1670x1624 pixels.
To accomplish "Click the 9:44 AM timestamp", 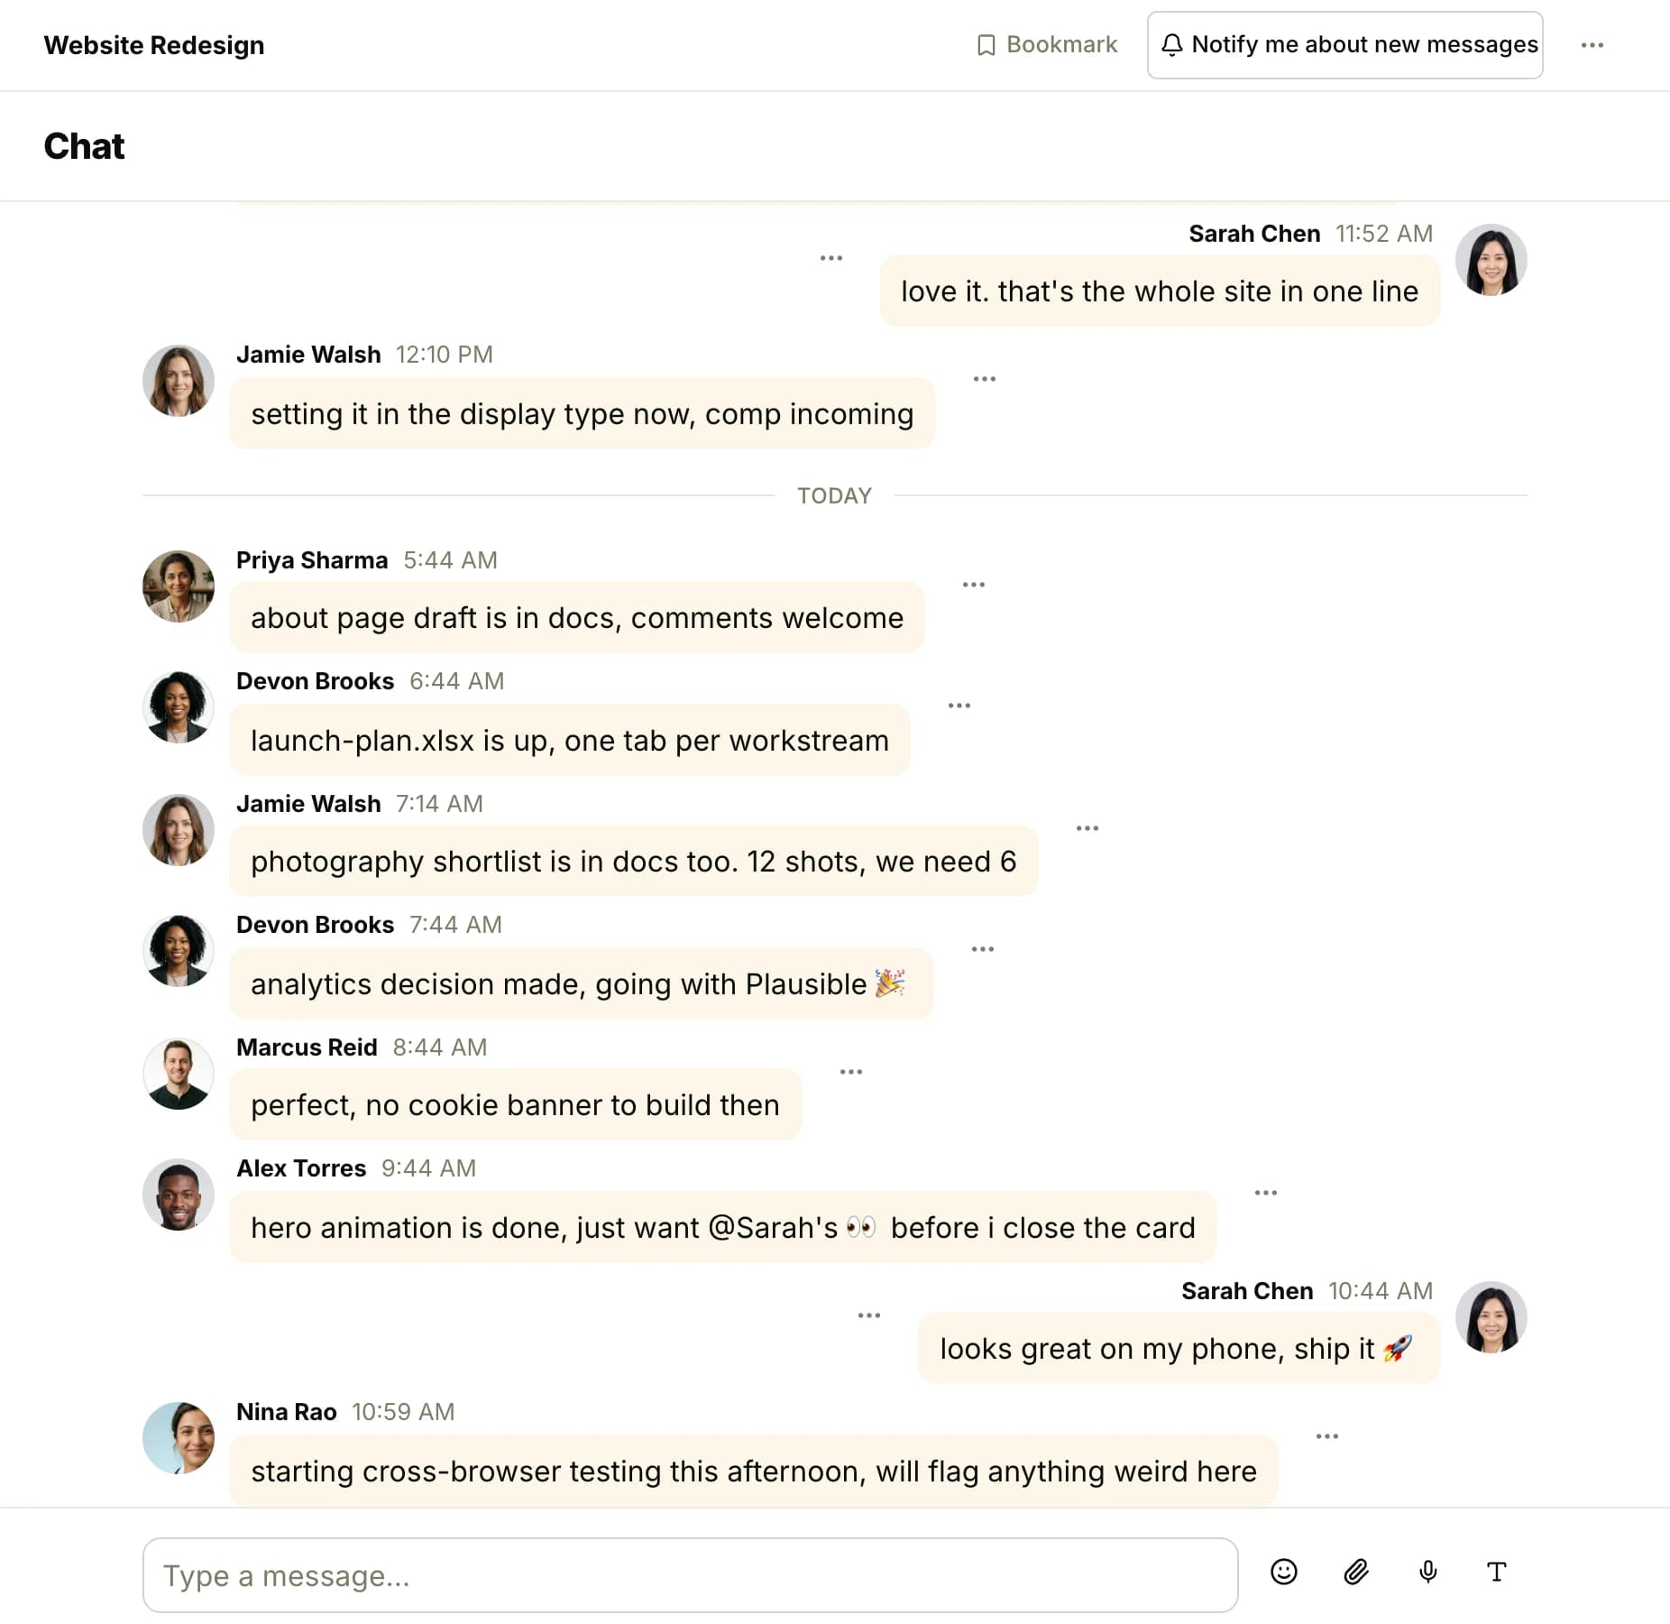I will coord(428,1168).
